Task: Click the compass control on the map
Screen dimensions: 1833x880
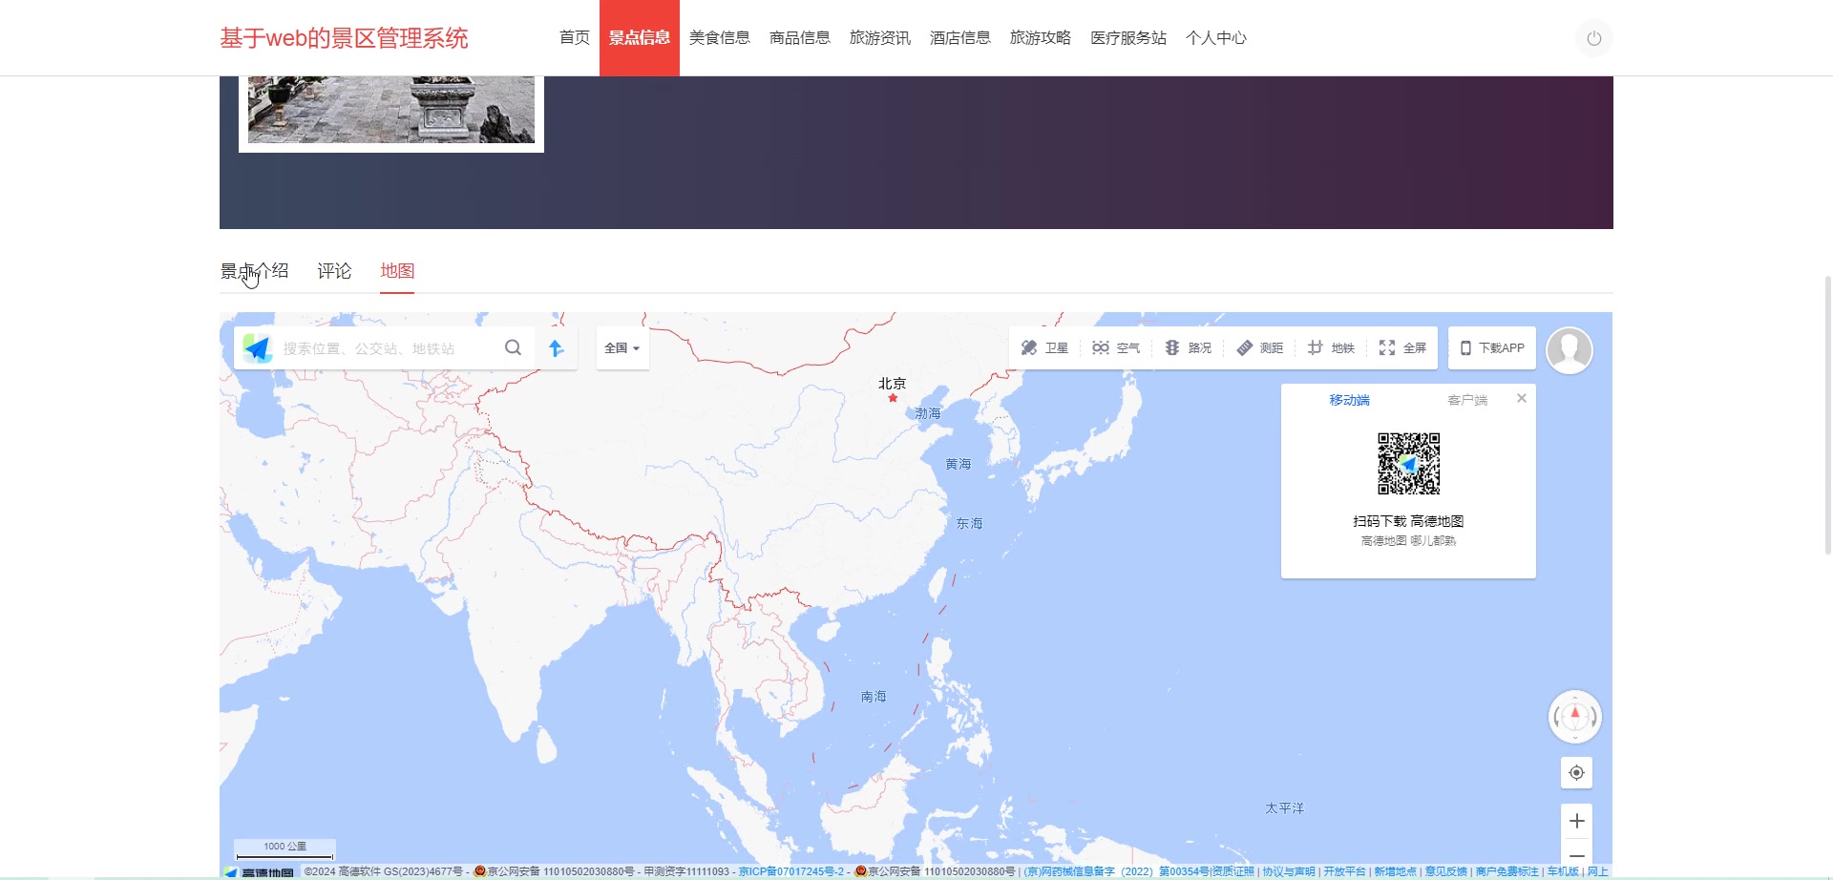Action: click(1574, 717)
